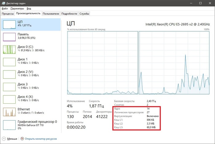The width and height of the screenshot is (215, 144).
Task: Click the Task Manager title bar icon
Action: click(3, 3)
